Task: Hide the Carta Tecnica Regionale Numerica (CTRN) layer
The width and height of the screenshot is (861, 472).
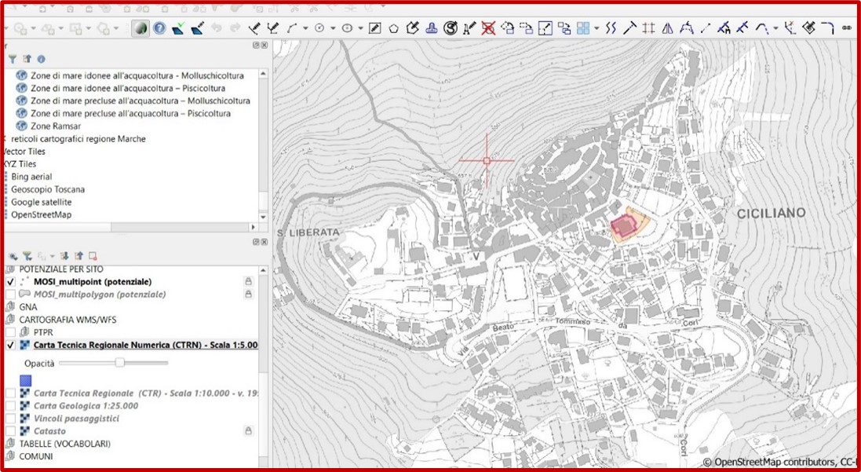Action: (10, 345)
